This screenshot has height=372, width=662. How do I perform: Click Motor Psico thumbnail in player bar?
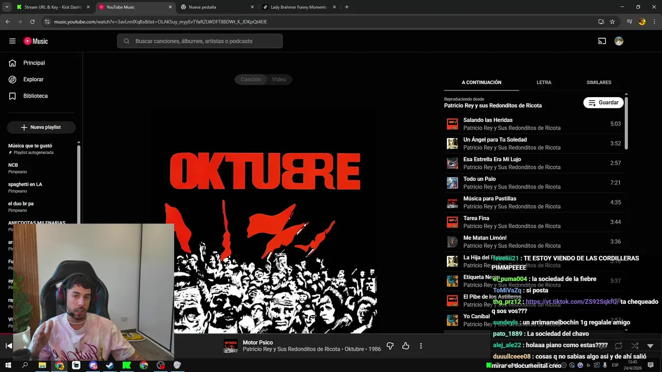click(x=231, y=346)
